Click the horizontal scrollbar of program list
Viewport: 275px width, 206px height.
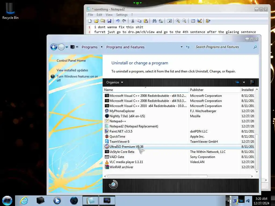pyautogui.click(x=157, y=176)
